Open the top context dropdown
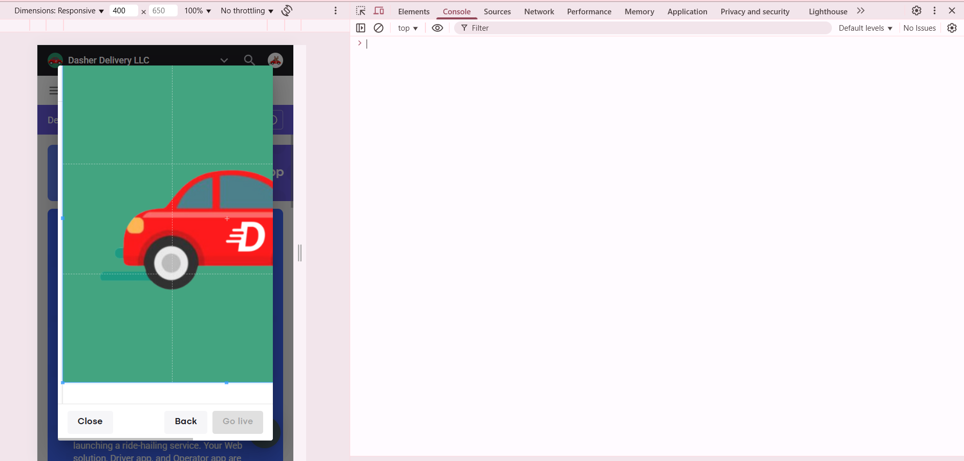The image size is (964, 461). (408, 28)
